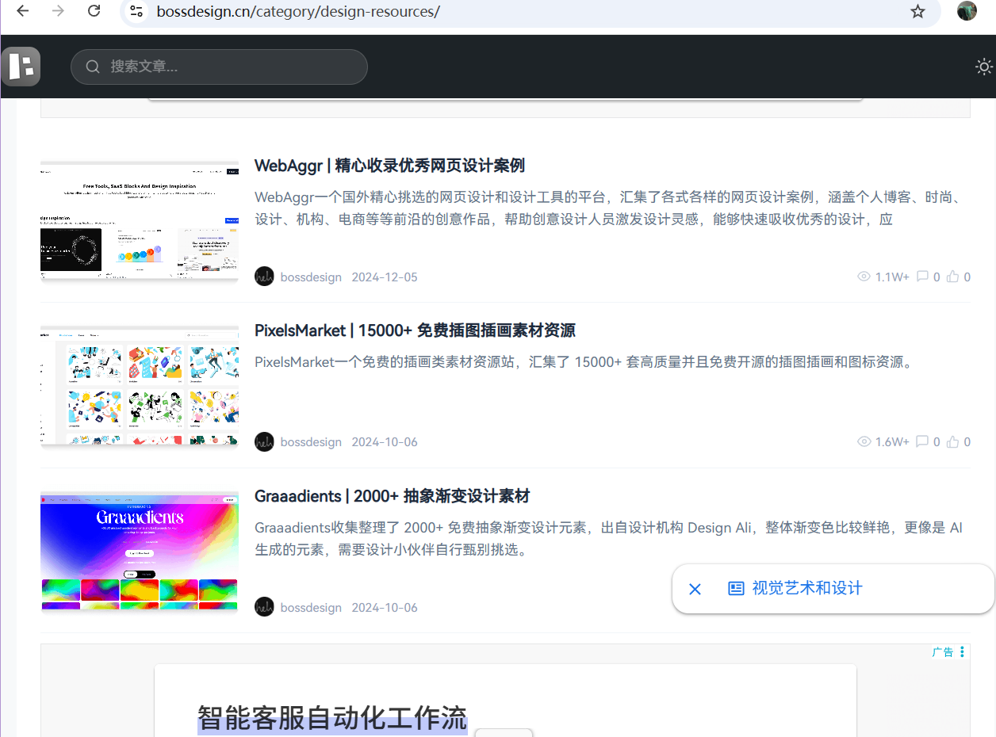Open bossdesign author link on WebAggr post
Viewport: 996px width, 737px height.
point(311,277)
